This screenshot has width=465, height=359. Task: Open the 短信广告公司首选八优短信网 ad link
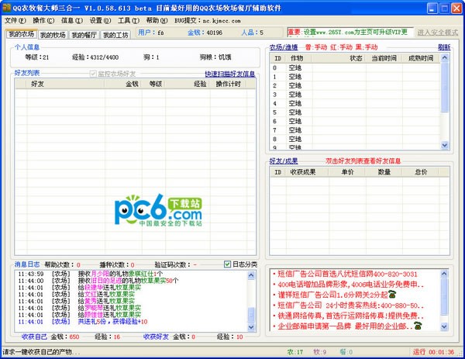[x=347, y=274]
